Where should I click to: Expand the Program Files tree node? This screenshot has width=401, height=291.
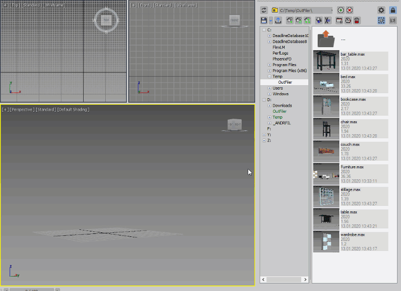point(269,65)
